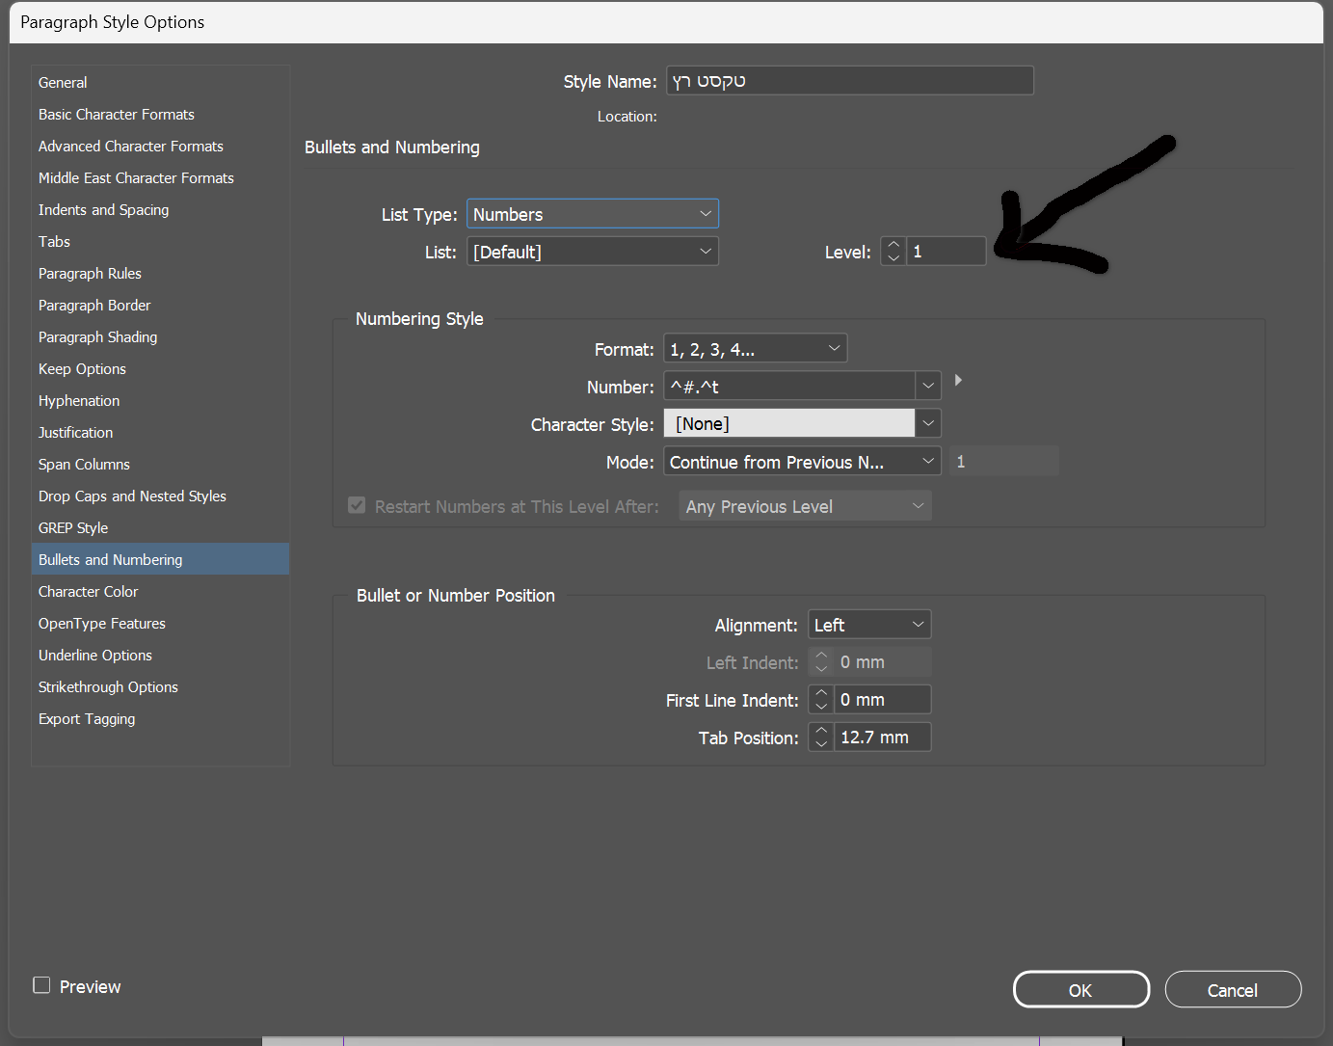Open the Any Previous Level dropdown
The image size is (1333, 1046).
(x=806, y=506)
